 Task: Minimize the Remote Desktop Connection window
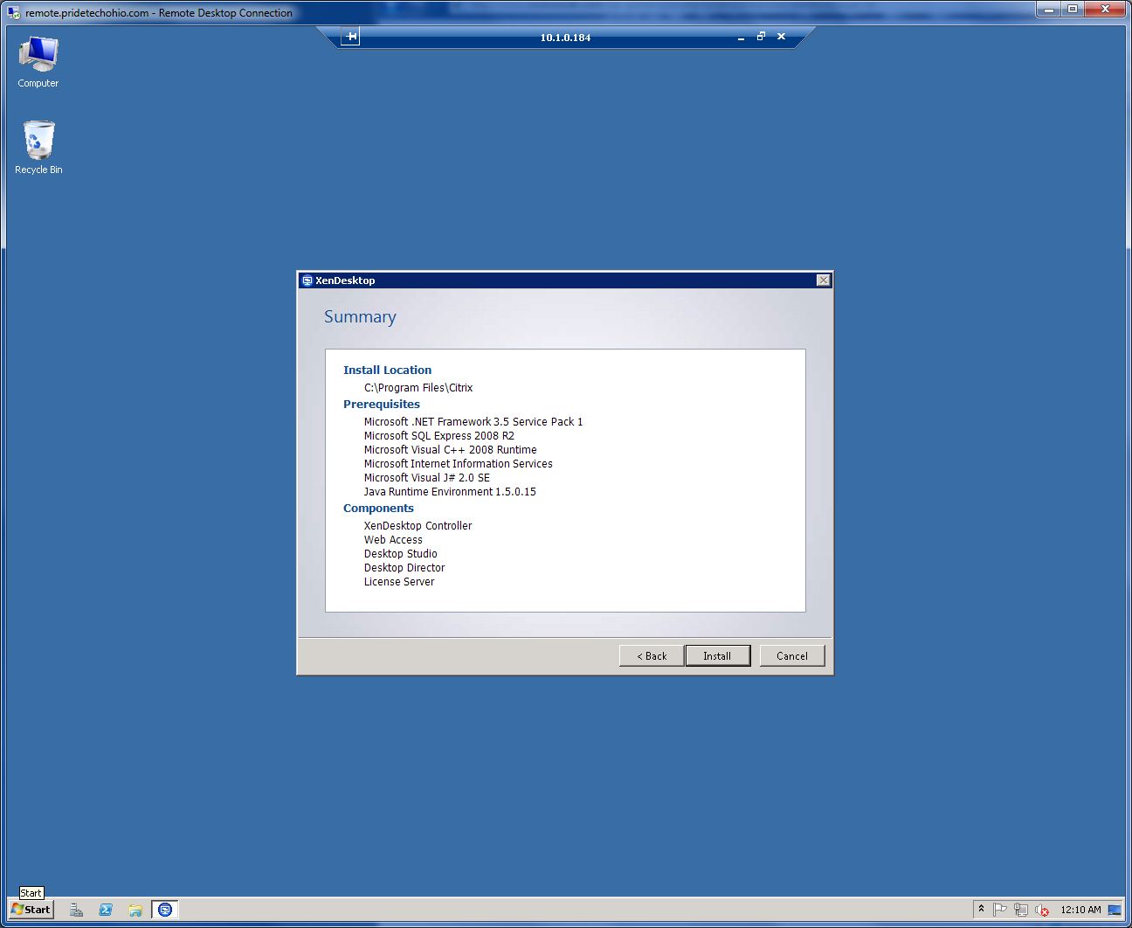(1048, 9)
